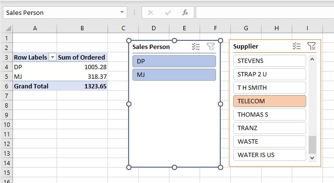Clear filter on Sales Person slicer
Screen dimensions: 334x183
tap(211, 47)
